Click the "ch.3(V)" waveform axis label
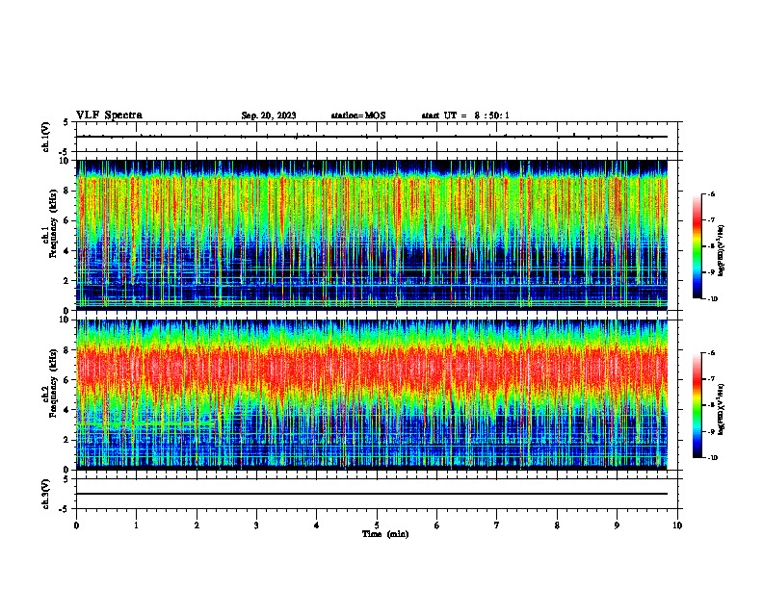Image resolution: width=763 pixels, height=589 pixels. [x=45, y=494]
